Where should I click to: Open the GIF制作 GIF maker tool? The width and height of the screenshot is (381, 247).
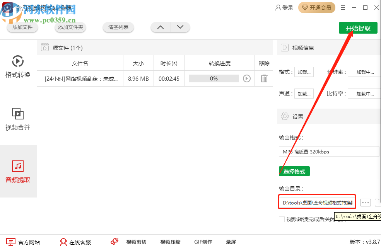[203, 242]
